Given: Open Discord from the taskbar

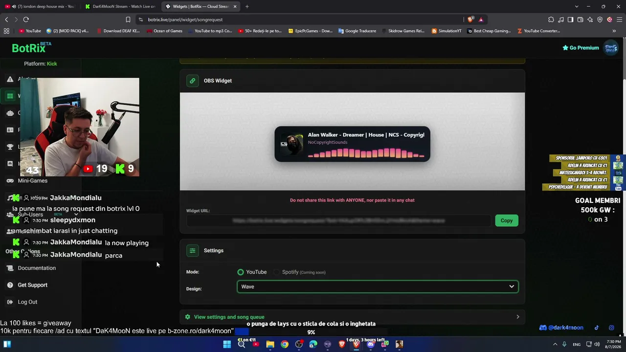Looking at the screenshot, I should 371,344.
